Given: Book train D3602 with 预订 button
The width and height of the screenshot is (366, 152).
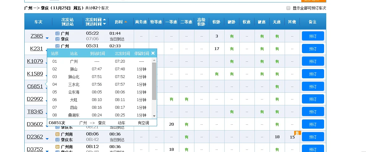Looking at the screenshot, I should pyautogui.click(x=313, y=124).
